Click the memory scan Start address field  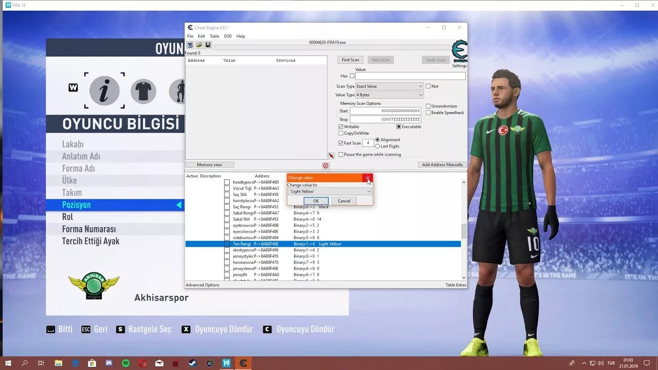[x=386, y=111]
